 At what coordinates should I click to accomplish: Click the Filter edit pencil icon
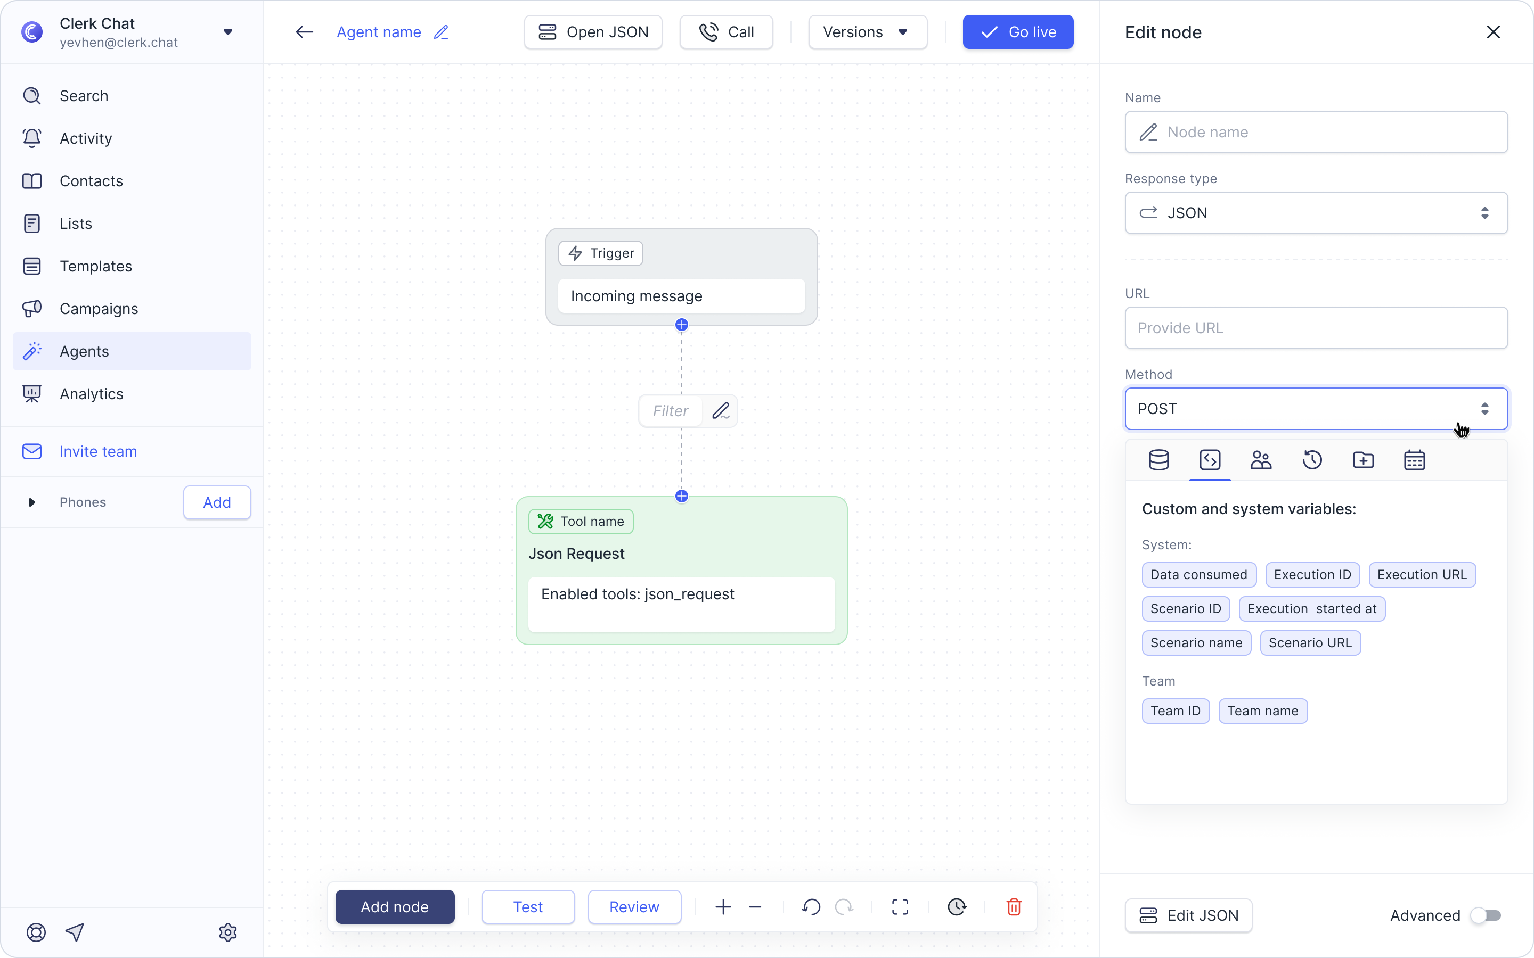pos(721,410)
